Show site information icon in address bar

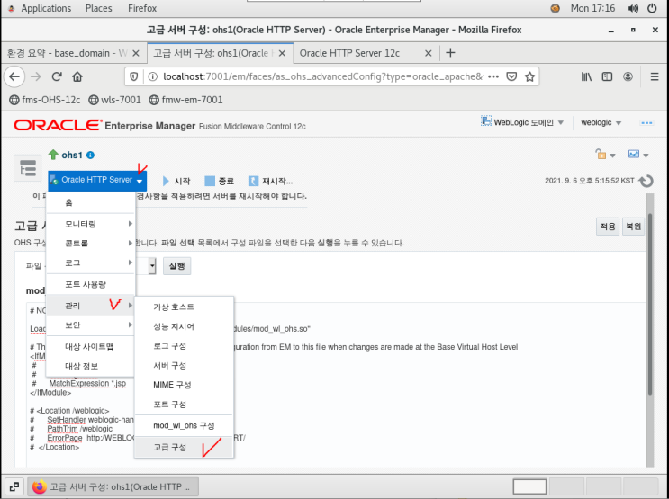pyautogui.click(x=152, y=76)
